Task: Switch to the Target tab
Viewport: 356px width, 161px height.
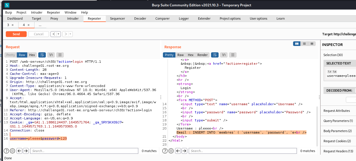Action: [x=37, y=18]
